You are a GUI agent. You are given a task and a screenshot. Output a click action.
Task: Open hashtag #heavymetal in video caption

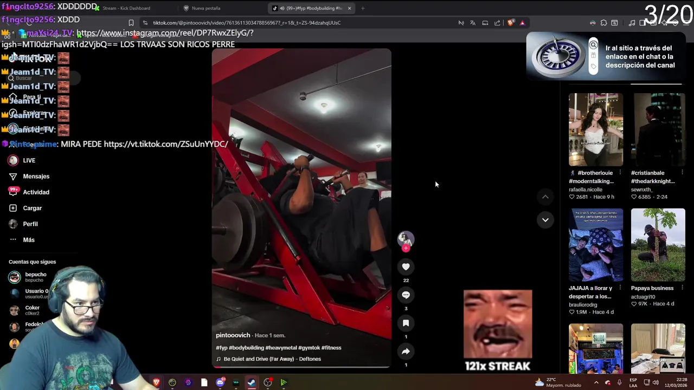click(x=281, y=348)
